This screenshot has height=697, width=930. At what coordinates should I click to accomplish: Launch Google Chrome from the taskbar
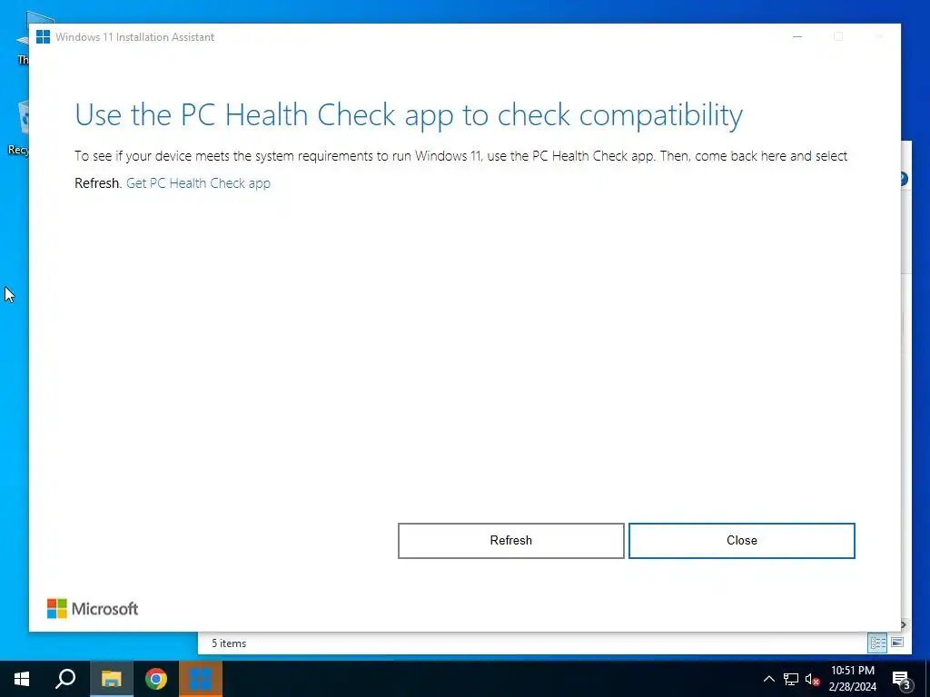[156, 679]
